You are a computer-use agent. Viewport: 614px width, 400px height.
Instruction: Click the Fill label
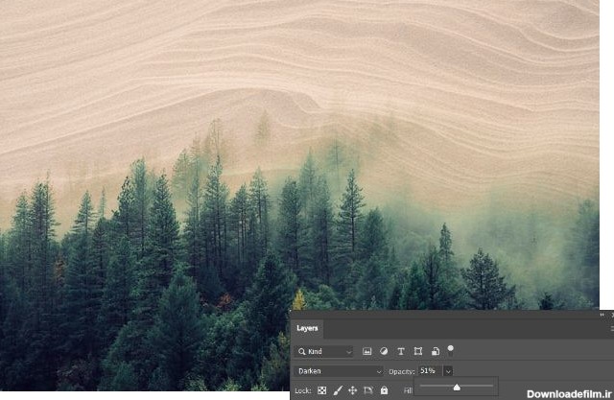pos(408,390)
